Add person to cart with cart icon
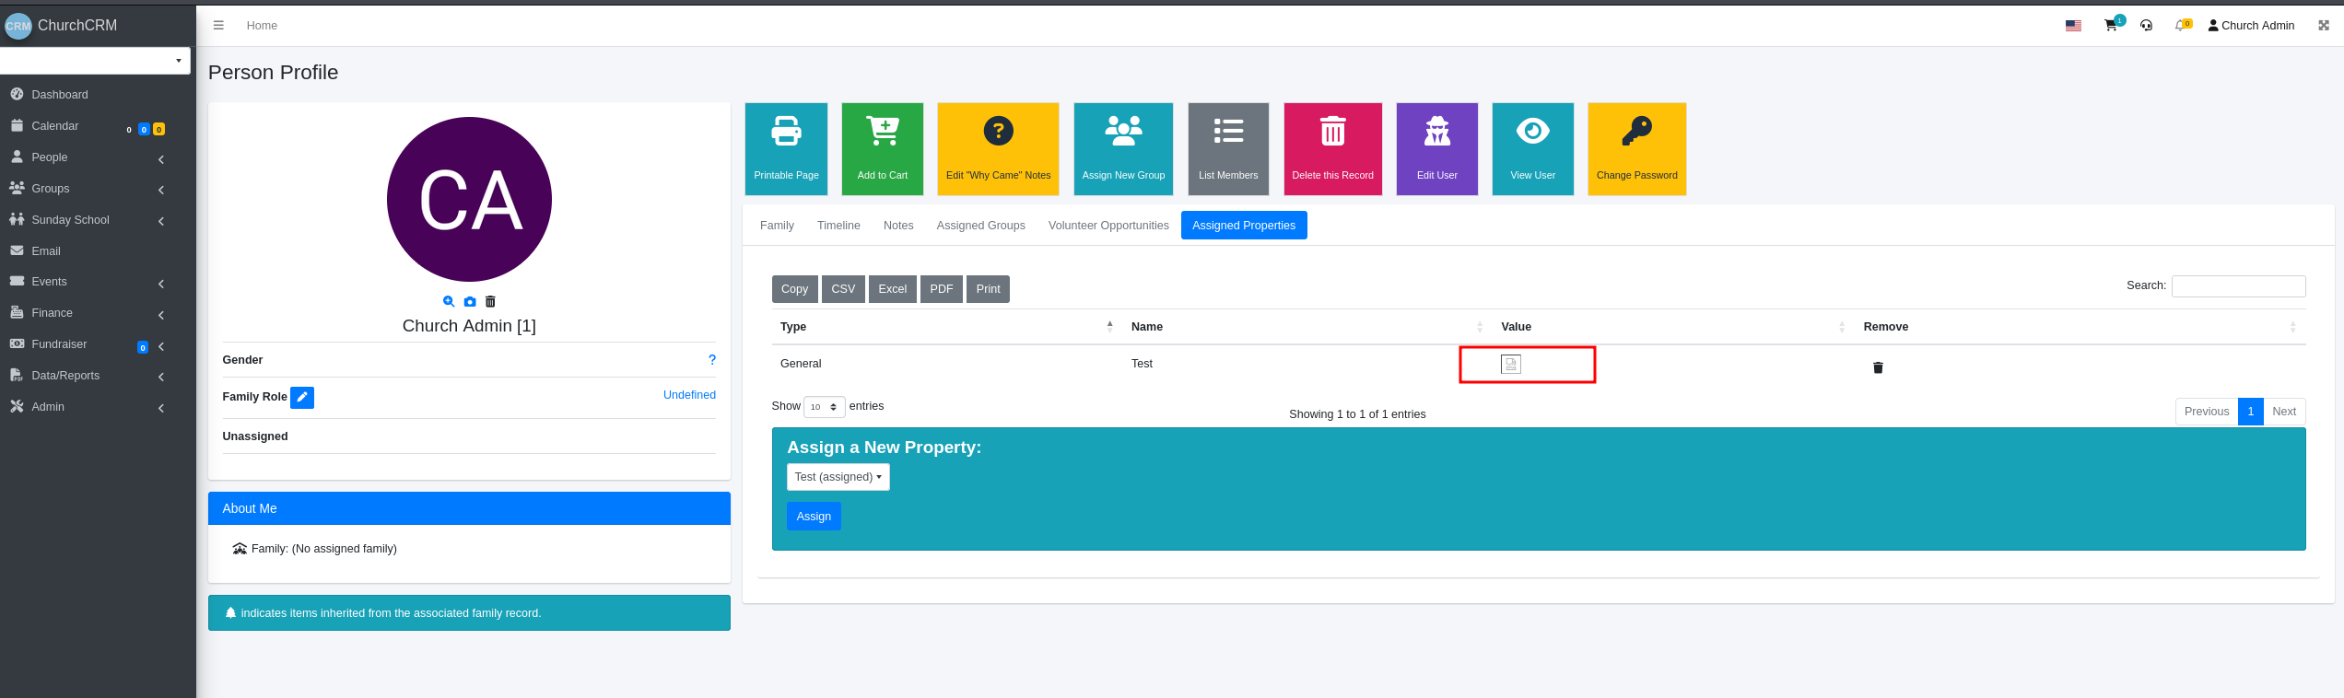Screen dimensions: 2344x698 tap(882, 131)
